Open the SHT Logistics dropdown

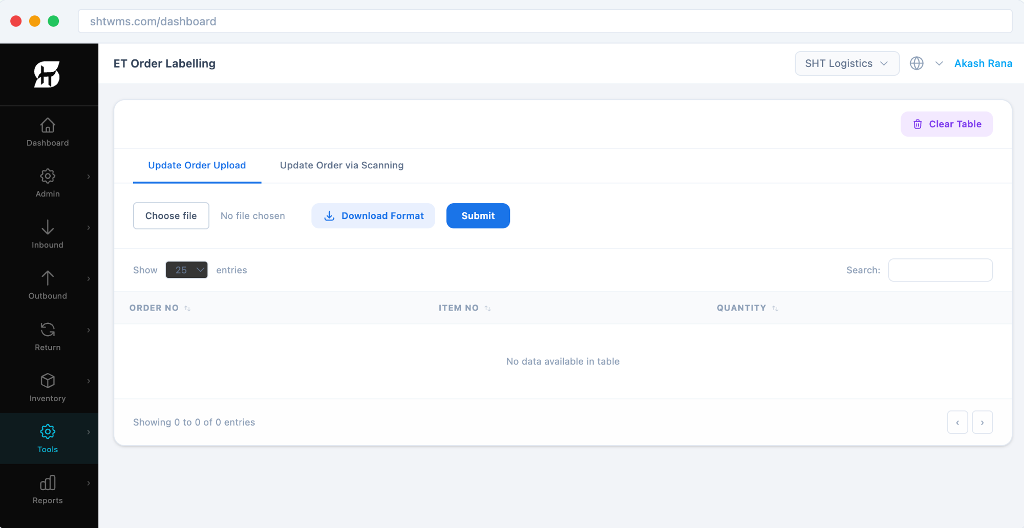pyautogui.click(x=847, y=63)
